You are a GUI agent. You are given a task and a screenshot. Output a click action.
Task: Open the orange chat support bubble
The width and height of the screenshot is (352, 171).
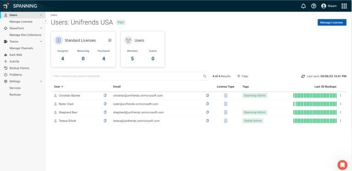click(x=342, y=165)
